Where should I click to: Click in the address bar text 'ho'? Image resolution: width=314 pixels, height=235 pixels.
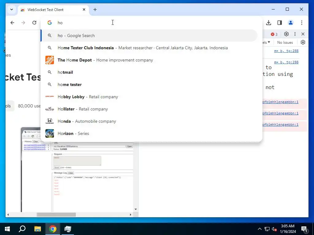coord(60,23)
